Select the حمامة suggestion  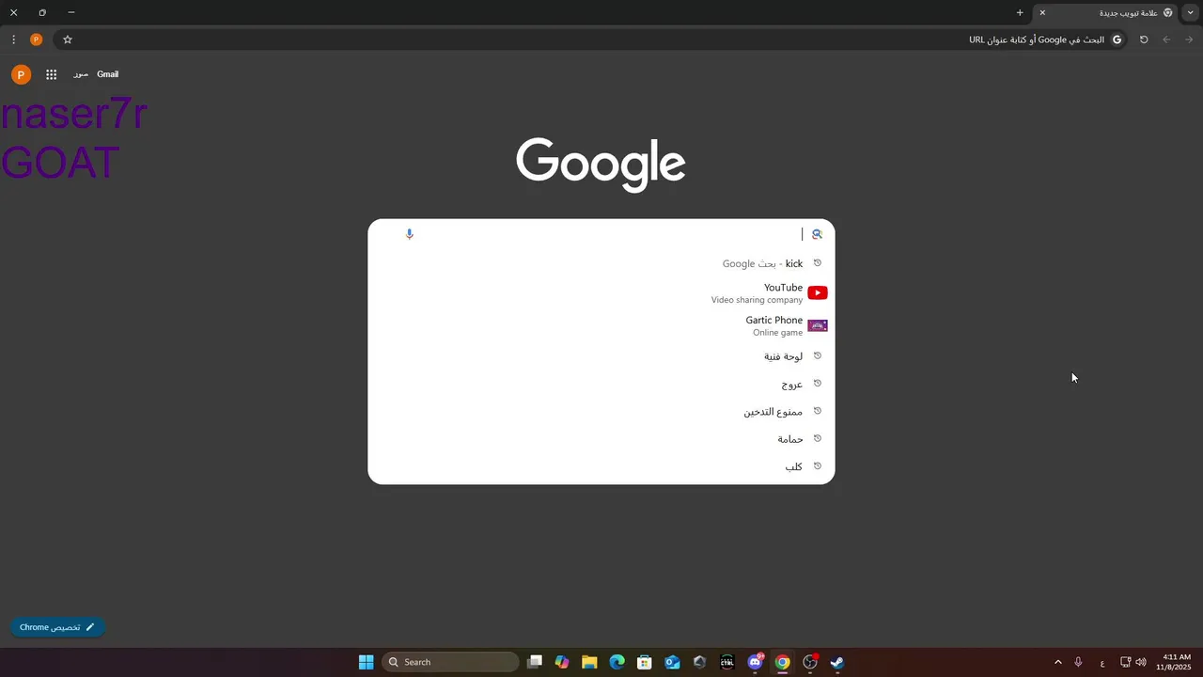pos(601,438)
